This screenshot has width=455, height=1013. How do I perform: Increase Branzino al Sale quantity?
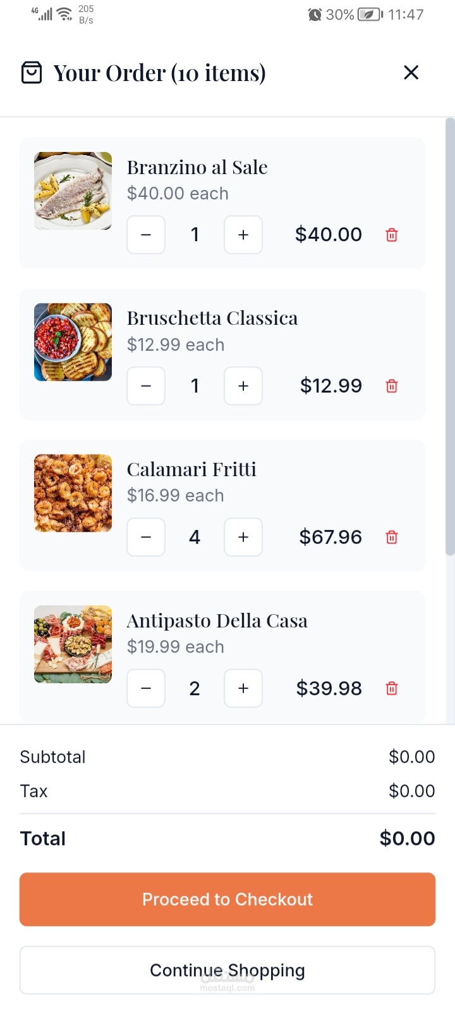click(243, 235)
